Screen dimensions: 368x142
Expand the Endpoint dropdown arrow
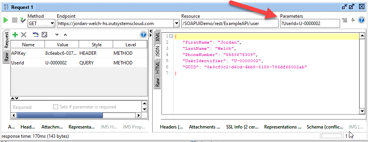(177, 24)
